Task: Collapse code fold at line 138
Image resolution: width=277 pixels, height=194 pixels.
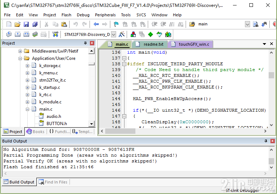Action: (124, 64)
